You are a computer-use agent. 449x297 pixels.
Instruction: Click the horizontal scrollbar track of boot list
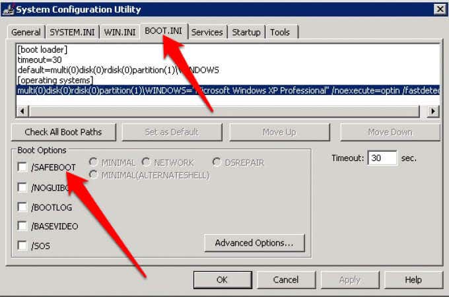point(224,111)
